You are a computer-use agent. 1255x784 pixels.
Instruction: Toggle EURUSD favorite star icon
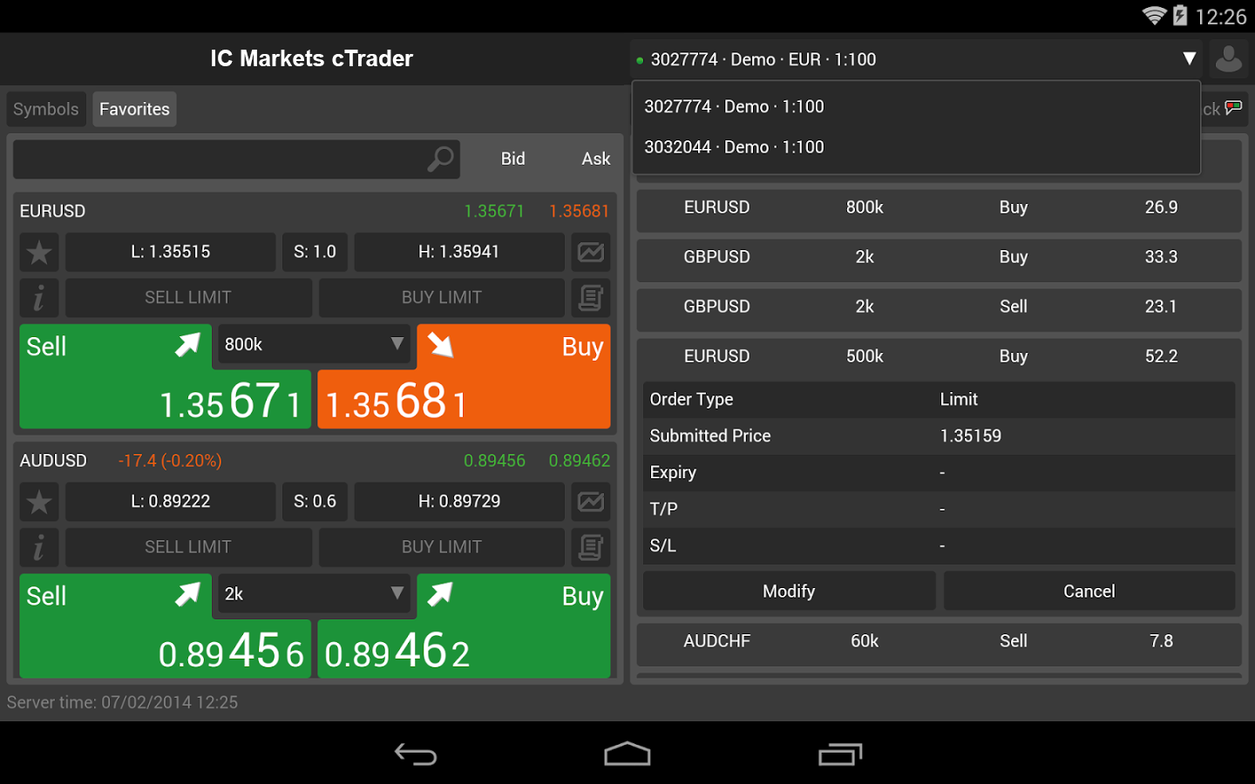[x=39, y=253]
